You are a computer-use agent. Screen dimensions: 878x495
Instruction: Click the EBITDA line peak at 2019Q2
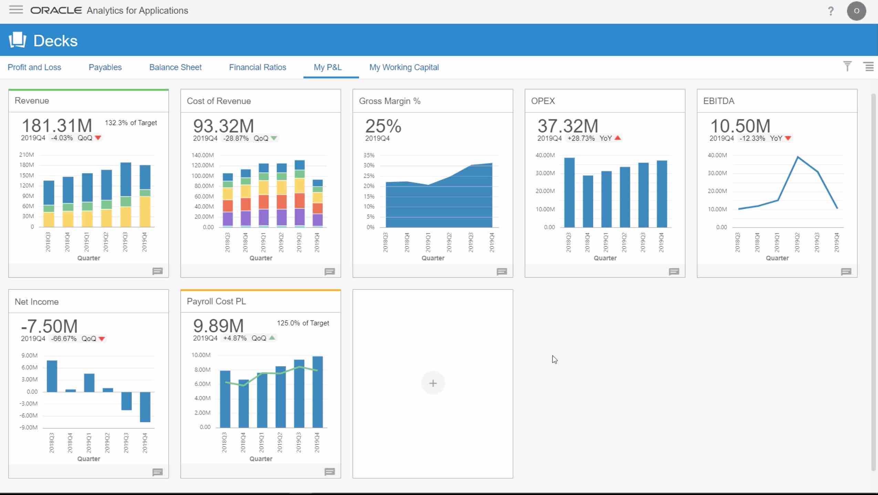click(797, 157)
